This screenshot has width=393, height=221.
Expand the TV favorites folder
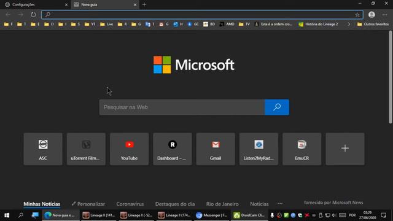click(244, 24)
